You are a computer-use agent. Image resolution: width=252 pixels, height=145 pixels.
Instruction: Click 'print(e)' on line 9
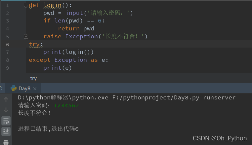[x=58, y=68]
